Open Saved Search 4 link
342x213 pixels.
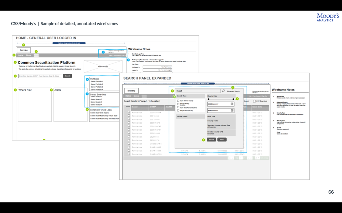point(97,105)
